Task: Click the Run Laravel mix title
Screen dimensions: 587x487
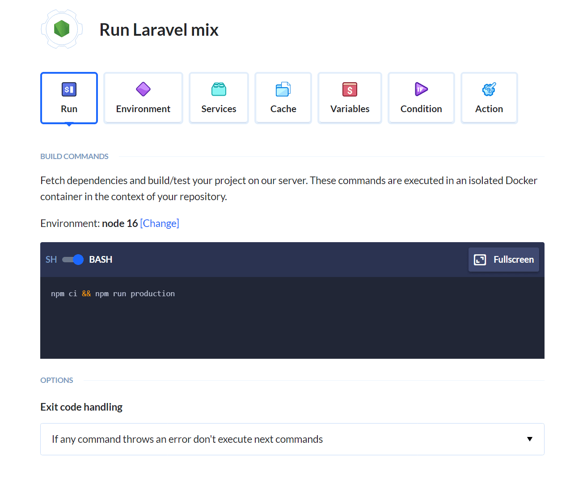Action: [x=159, y=30]
